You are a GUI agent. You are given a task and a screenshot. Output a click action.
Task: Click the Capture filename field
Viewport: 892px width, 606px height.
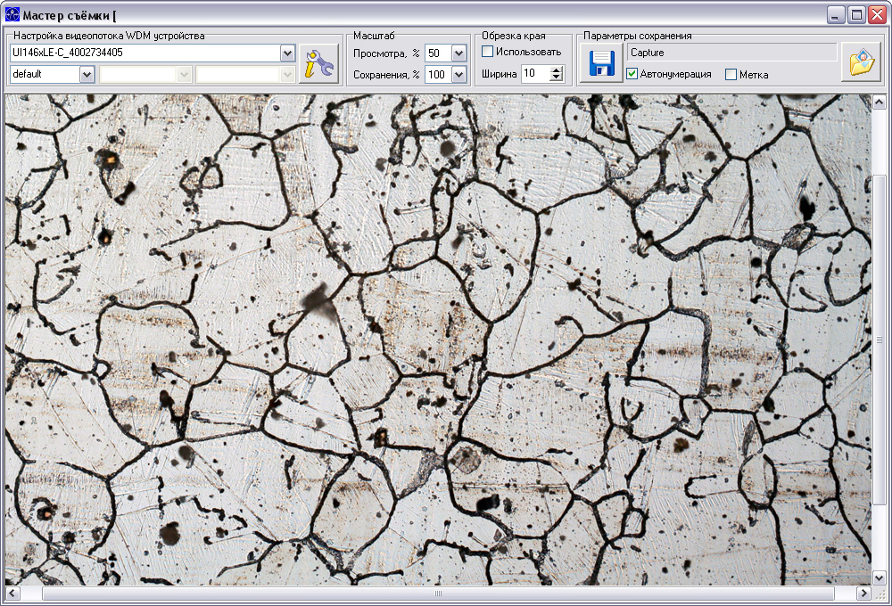click(732, 53)
